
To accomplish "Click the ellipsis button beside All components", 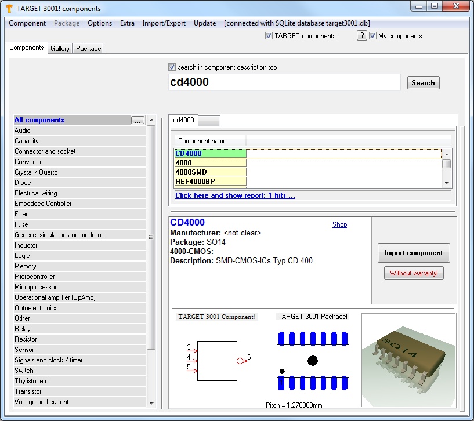I will pos(138,121).
